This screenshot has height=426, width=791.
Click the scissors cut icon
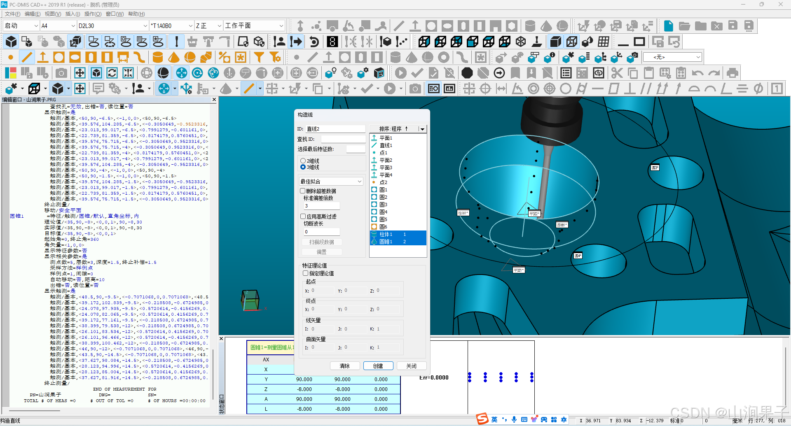617,73
